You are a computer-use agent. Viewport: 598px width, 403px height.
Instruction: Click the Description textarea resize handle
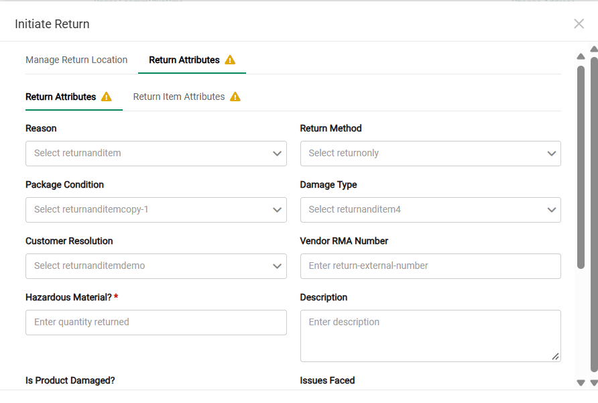pyautogui.click(x=555, y=357)
